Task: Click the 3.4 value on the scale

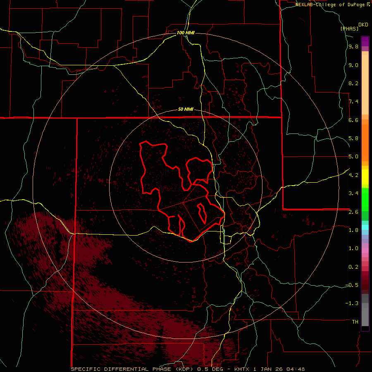Action: click(353, 193)
